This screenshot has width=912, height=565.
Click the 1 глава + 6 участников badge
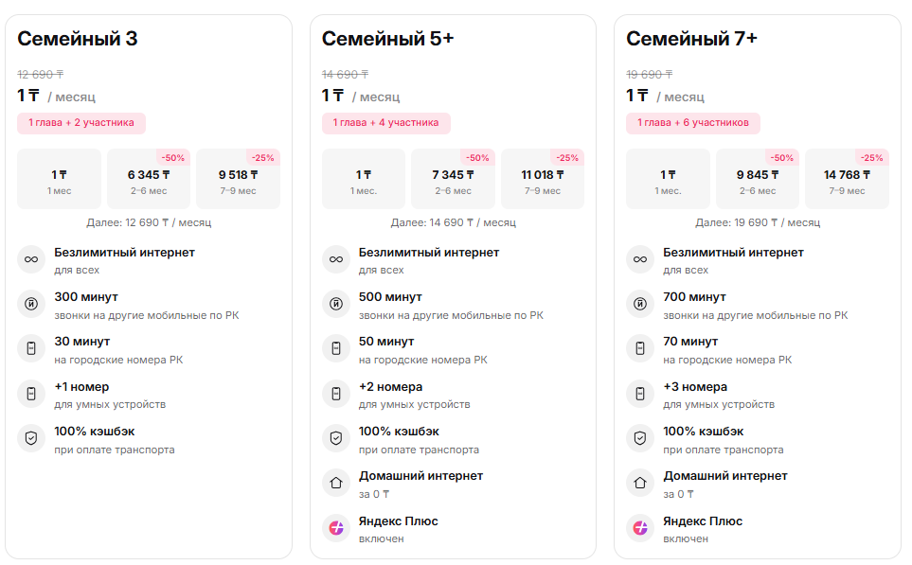(692, 123)
